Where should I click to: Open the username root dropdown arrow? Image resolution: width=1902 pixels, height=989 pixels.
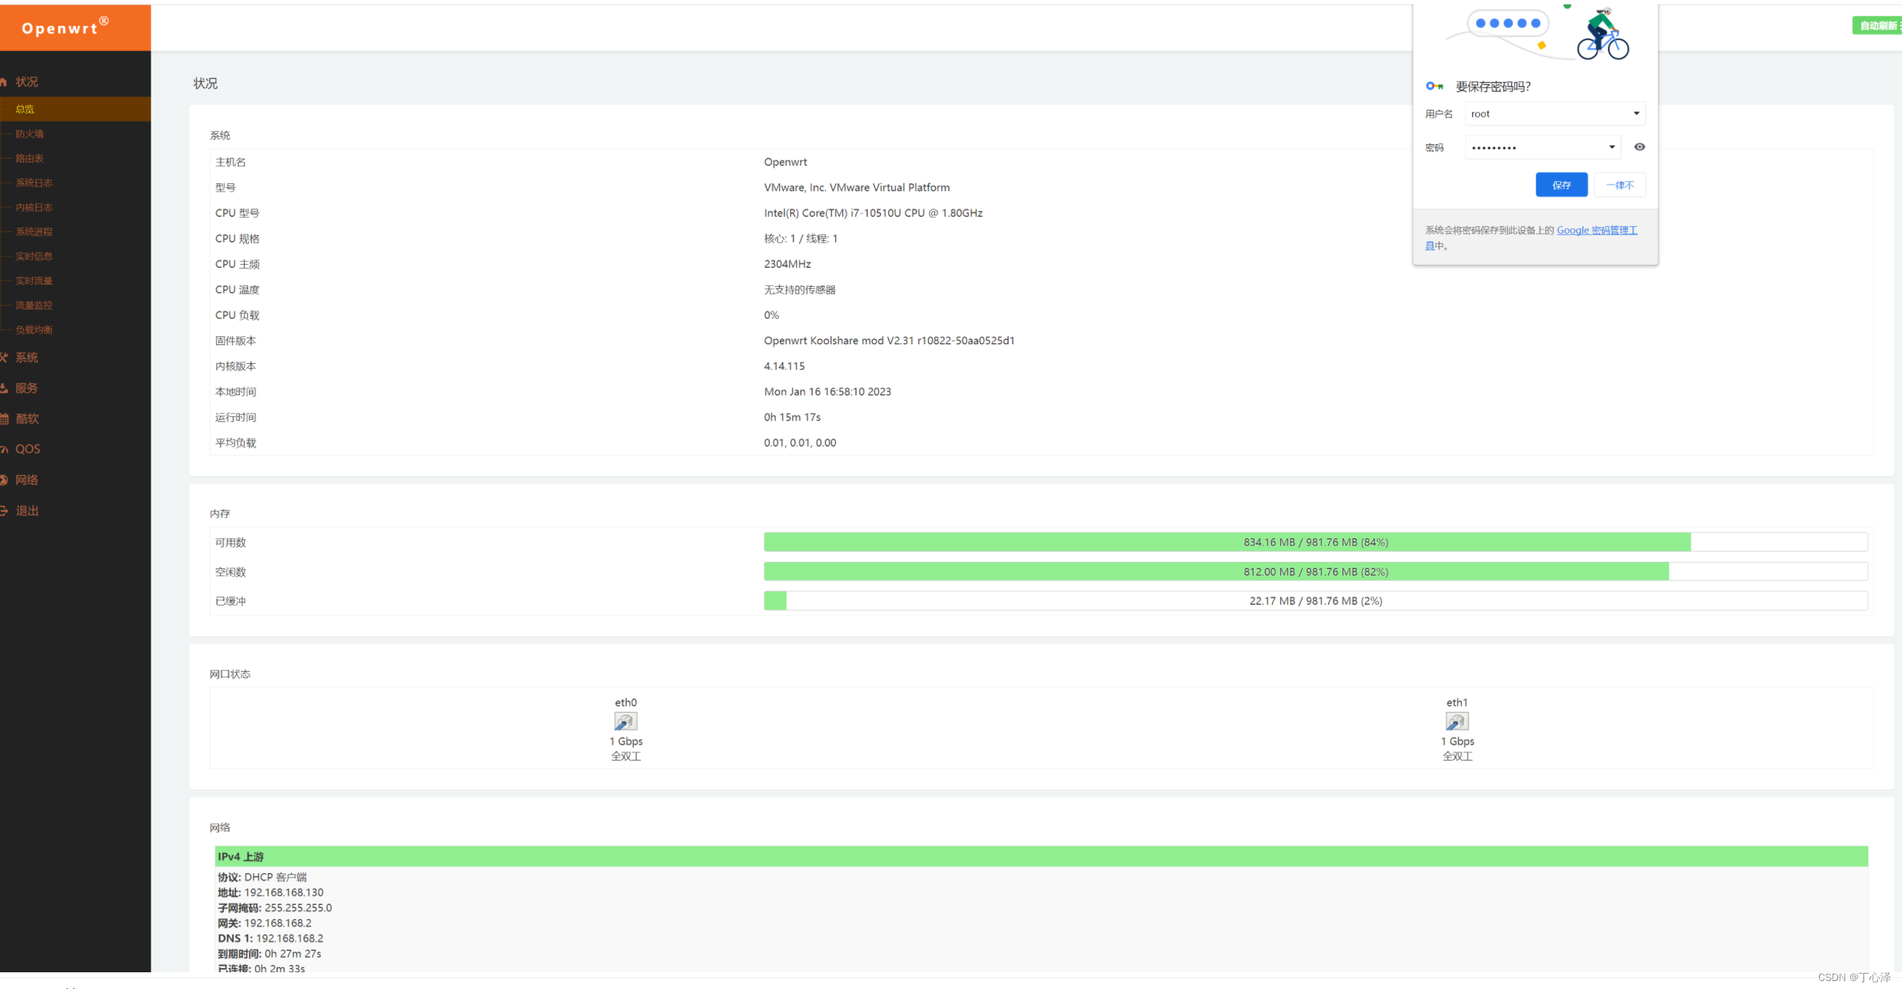click(x=1636, y=114)
